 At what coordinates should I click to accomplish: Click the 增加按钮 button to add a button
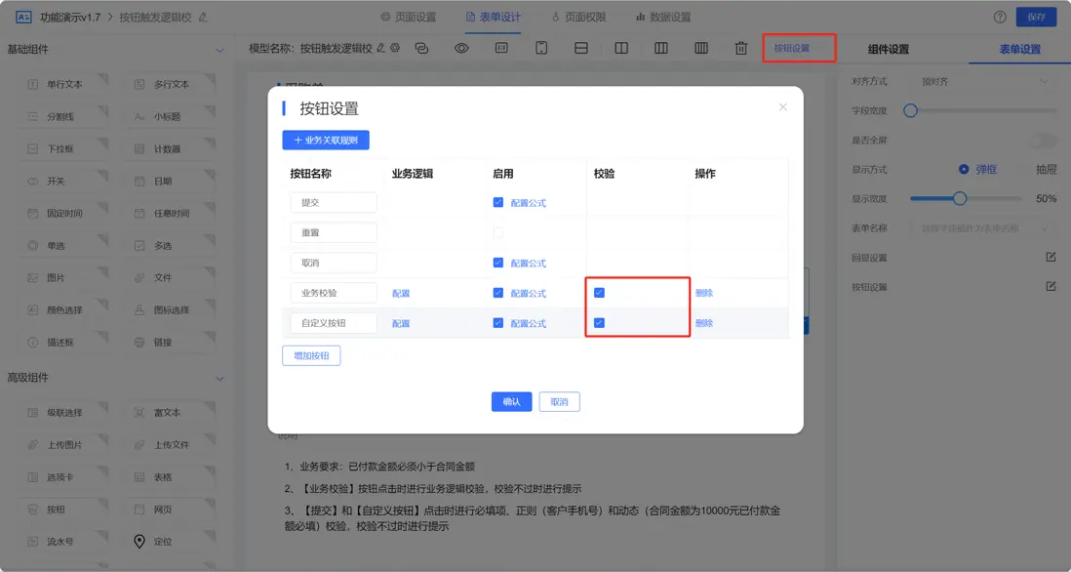pos(310,354)
